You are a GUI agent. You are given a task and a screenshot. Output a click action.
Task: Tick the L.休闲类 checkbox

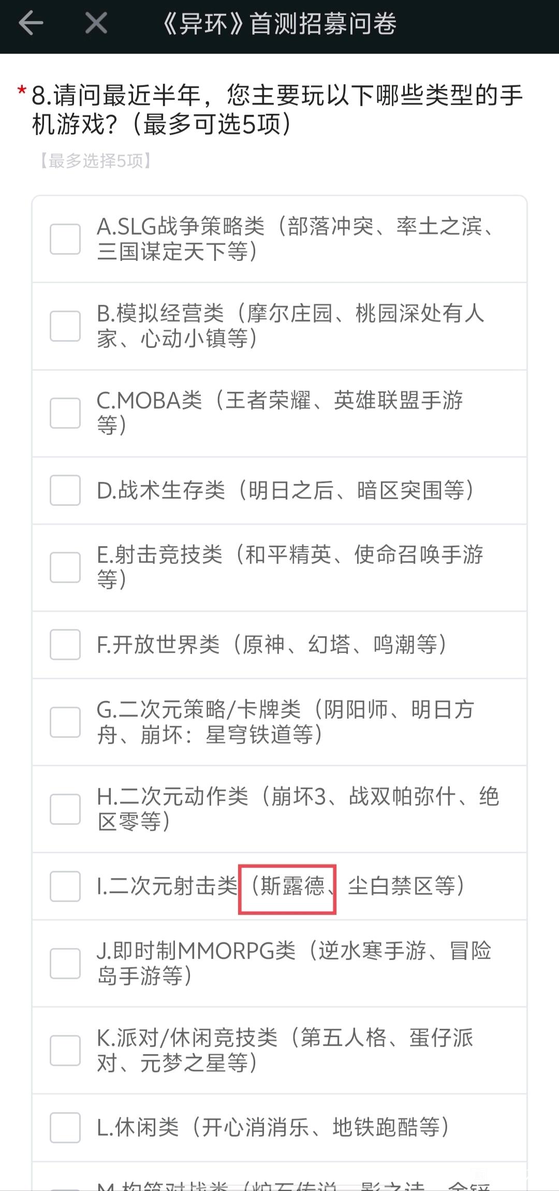coord(65,1128)
